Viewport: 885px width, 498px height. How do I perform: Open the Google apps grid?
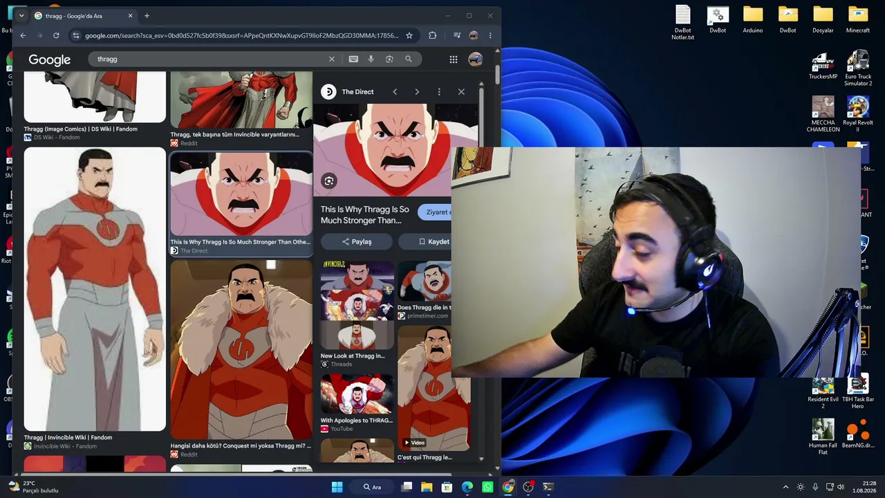(454, 59)
